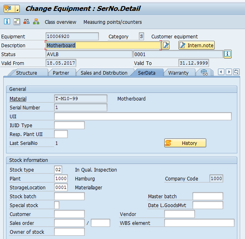Click the user status field 0001
This screenshot has width=245, height=239.
tap(178, 54)
